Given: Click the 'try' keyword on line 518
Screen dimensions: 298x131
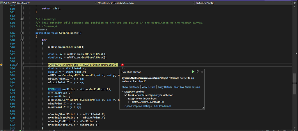Looking at the screenshot, I should [44, 40].
